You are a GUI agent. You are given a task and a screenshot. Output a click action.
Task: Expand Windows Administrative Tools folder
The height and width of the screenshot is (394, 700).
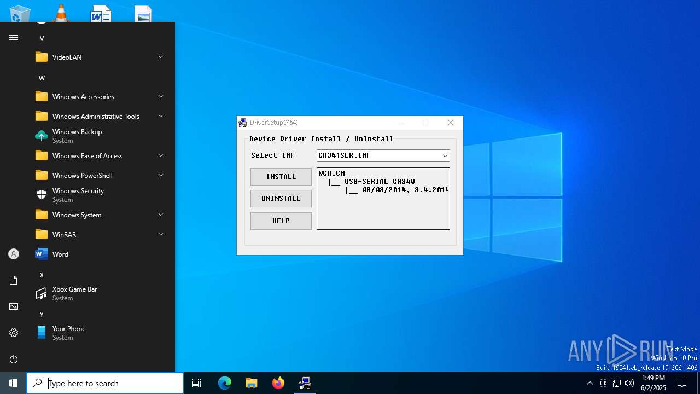[101, 116]
